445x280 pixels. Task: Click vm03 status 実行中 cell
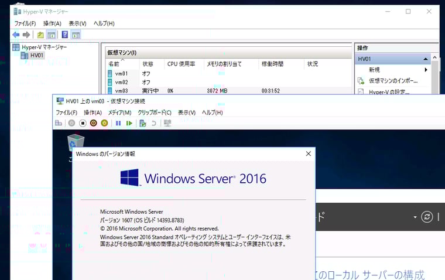click(150, 91)
